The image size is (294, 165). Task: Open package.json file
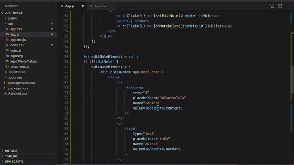pos(18,88)
